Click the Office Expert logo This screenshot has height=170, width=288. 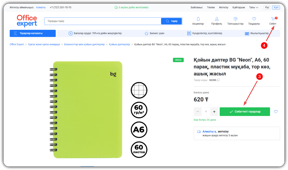click(27, 21)
